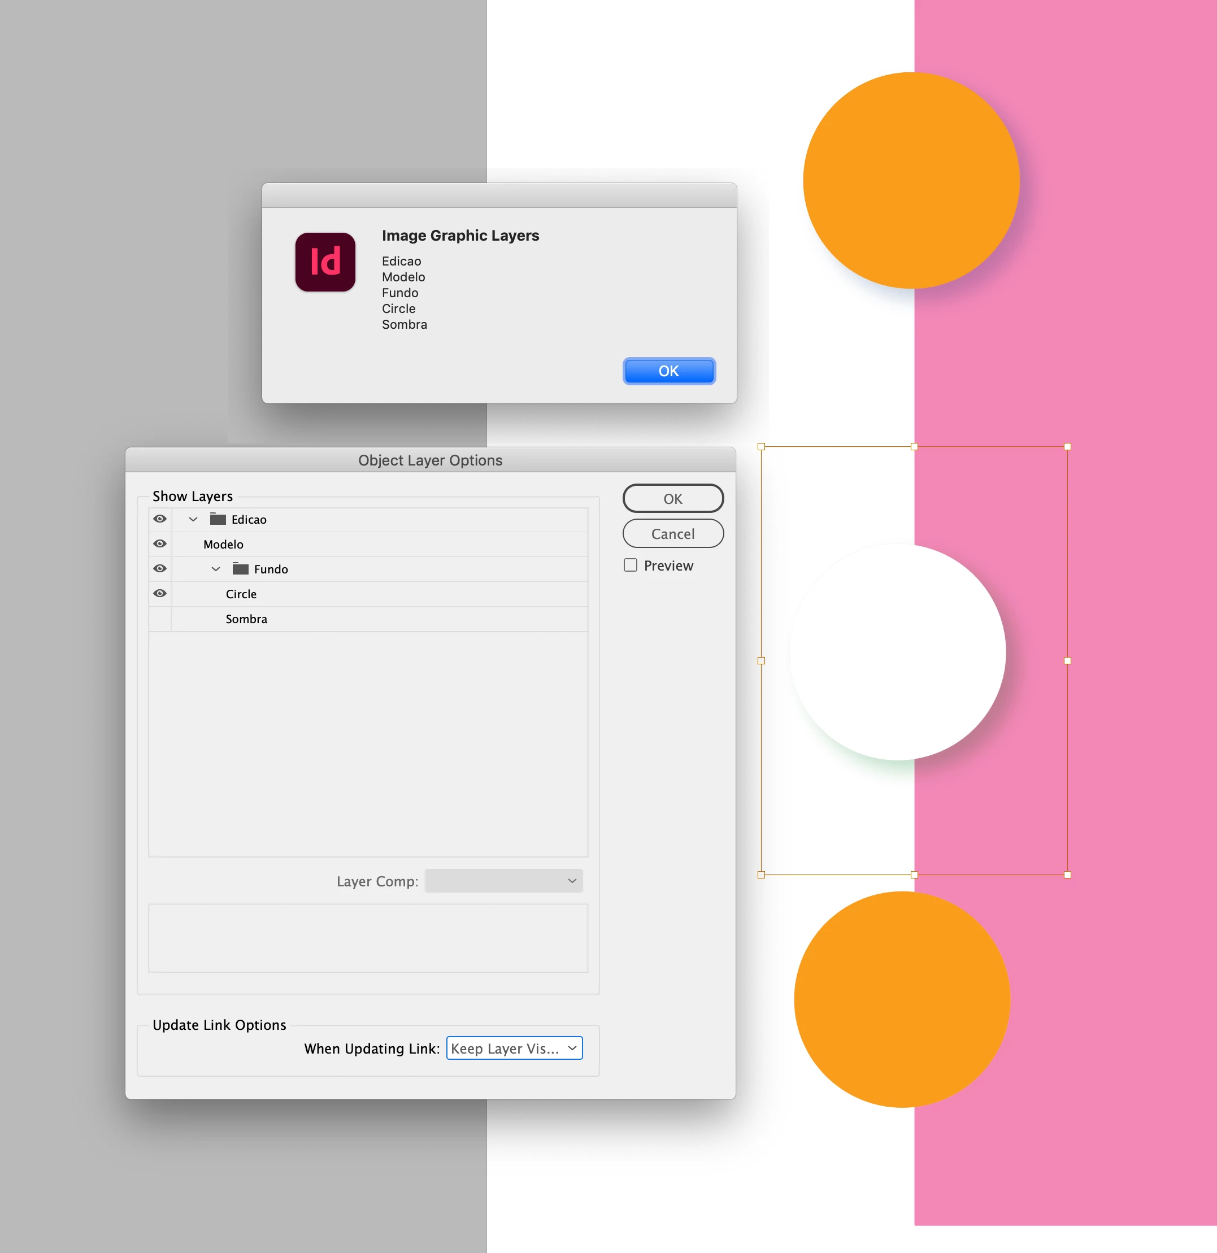1217x1253 pixels.
Task: Hide the Edicao layer eye icon
Action: [x=160, y=519]
